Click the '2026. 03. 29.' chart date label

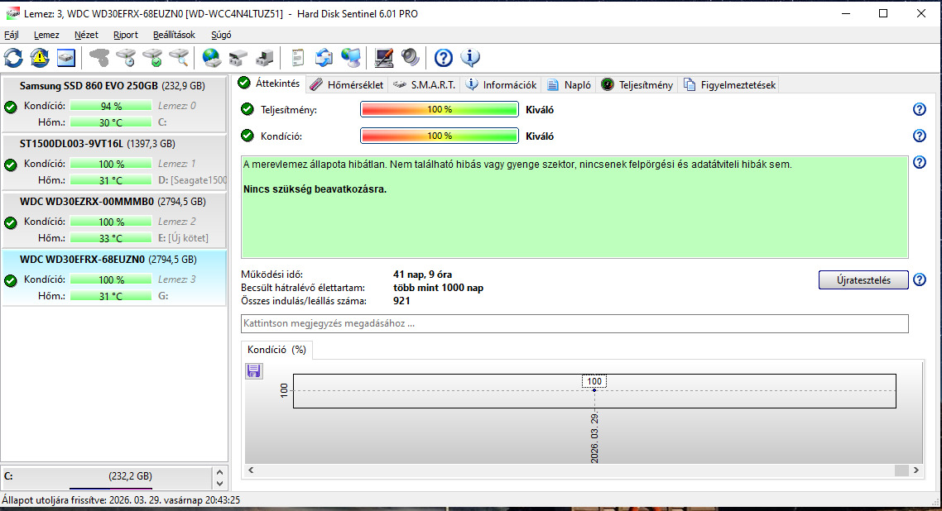click(x=594, y=437)
